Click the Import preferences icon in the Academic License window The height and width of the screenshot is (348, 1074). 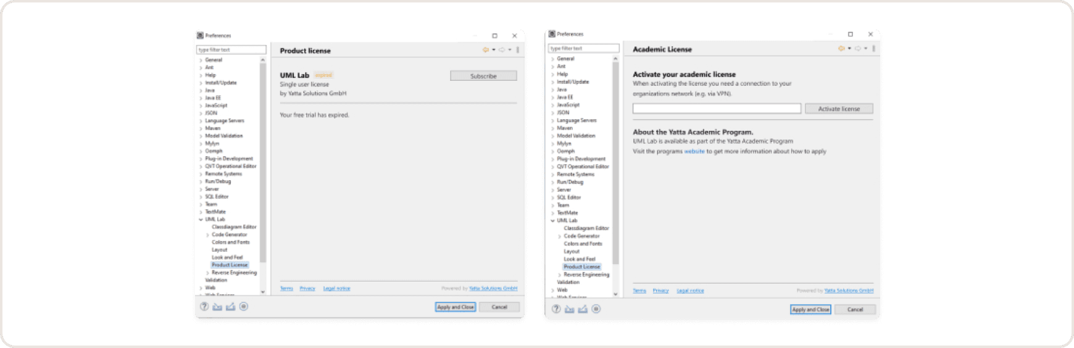(569, 309)
